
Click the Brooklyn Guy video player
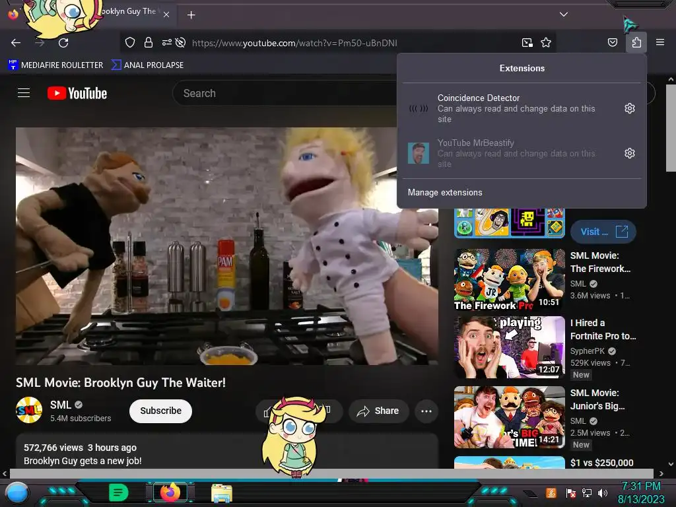227,246
